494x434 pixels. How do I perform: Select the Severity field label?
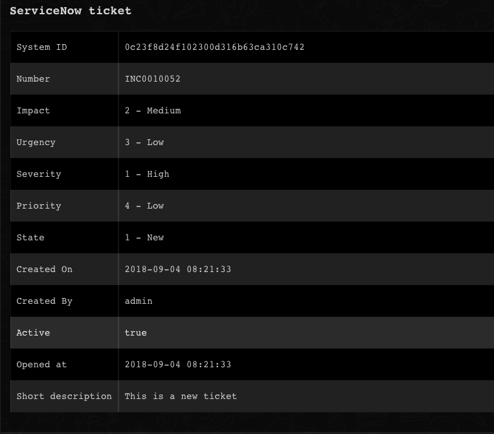click(39, 174)
